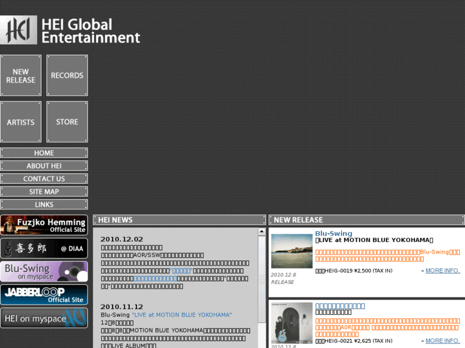Click the HEIG-0021 album cover thumbnail

tap(292, 323)
